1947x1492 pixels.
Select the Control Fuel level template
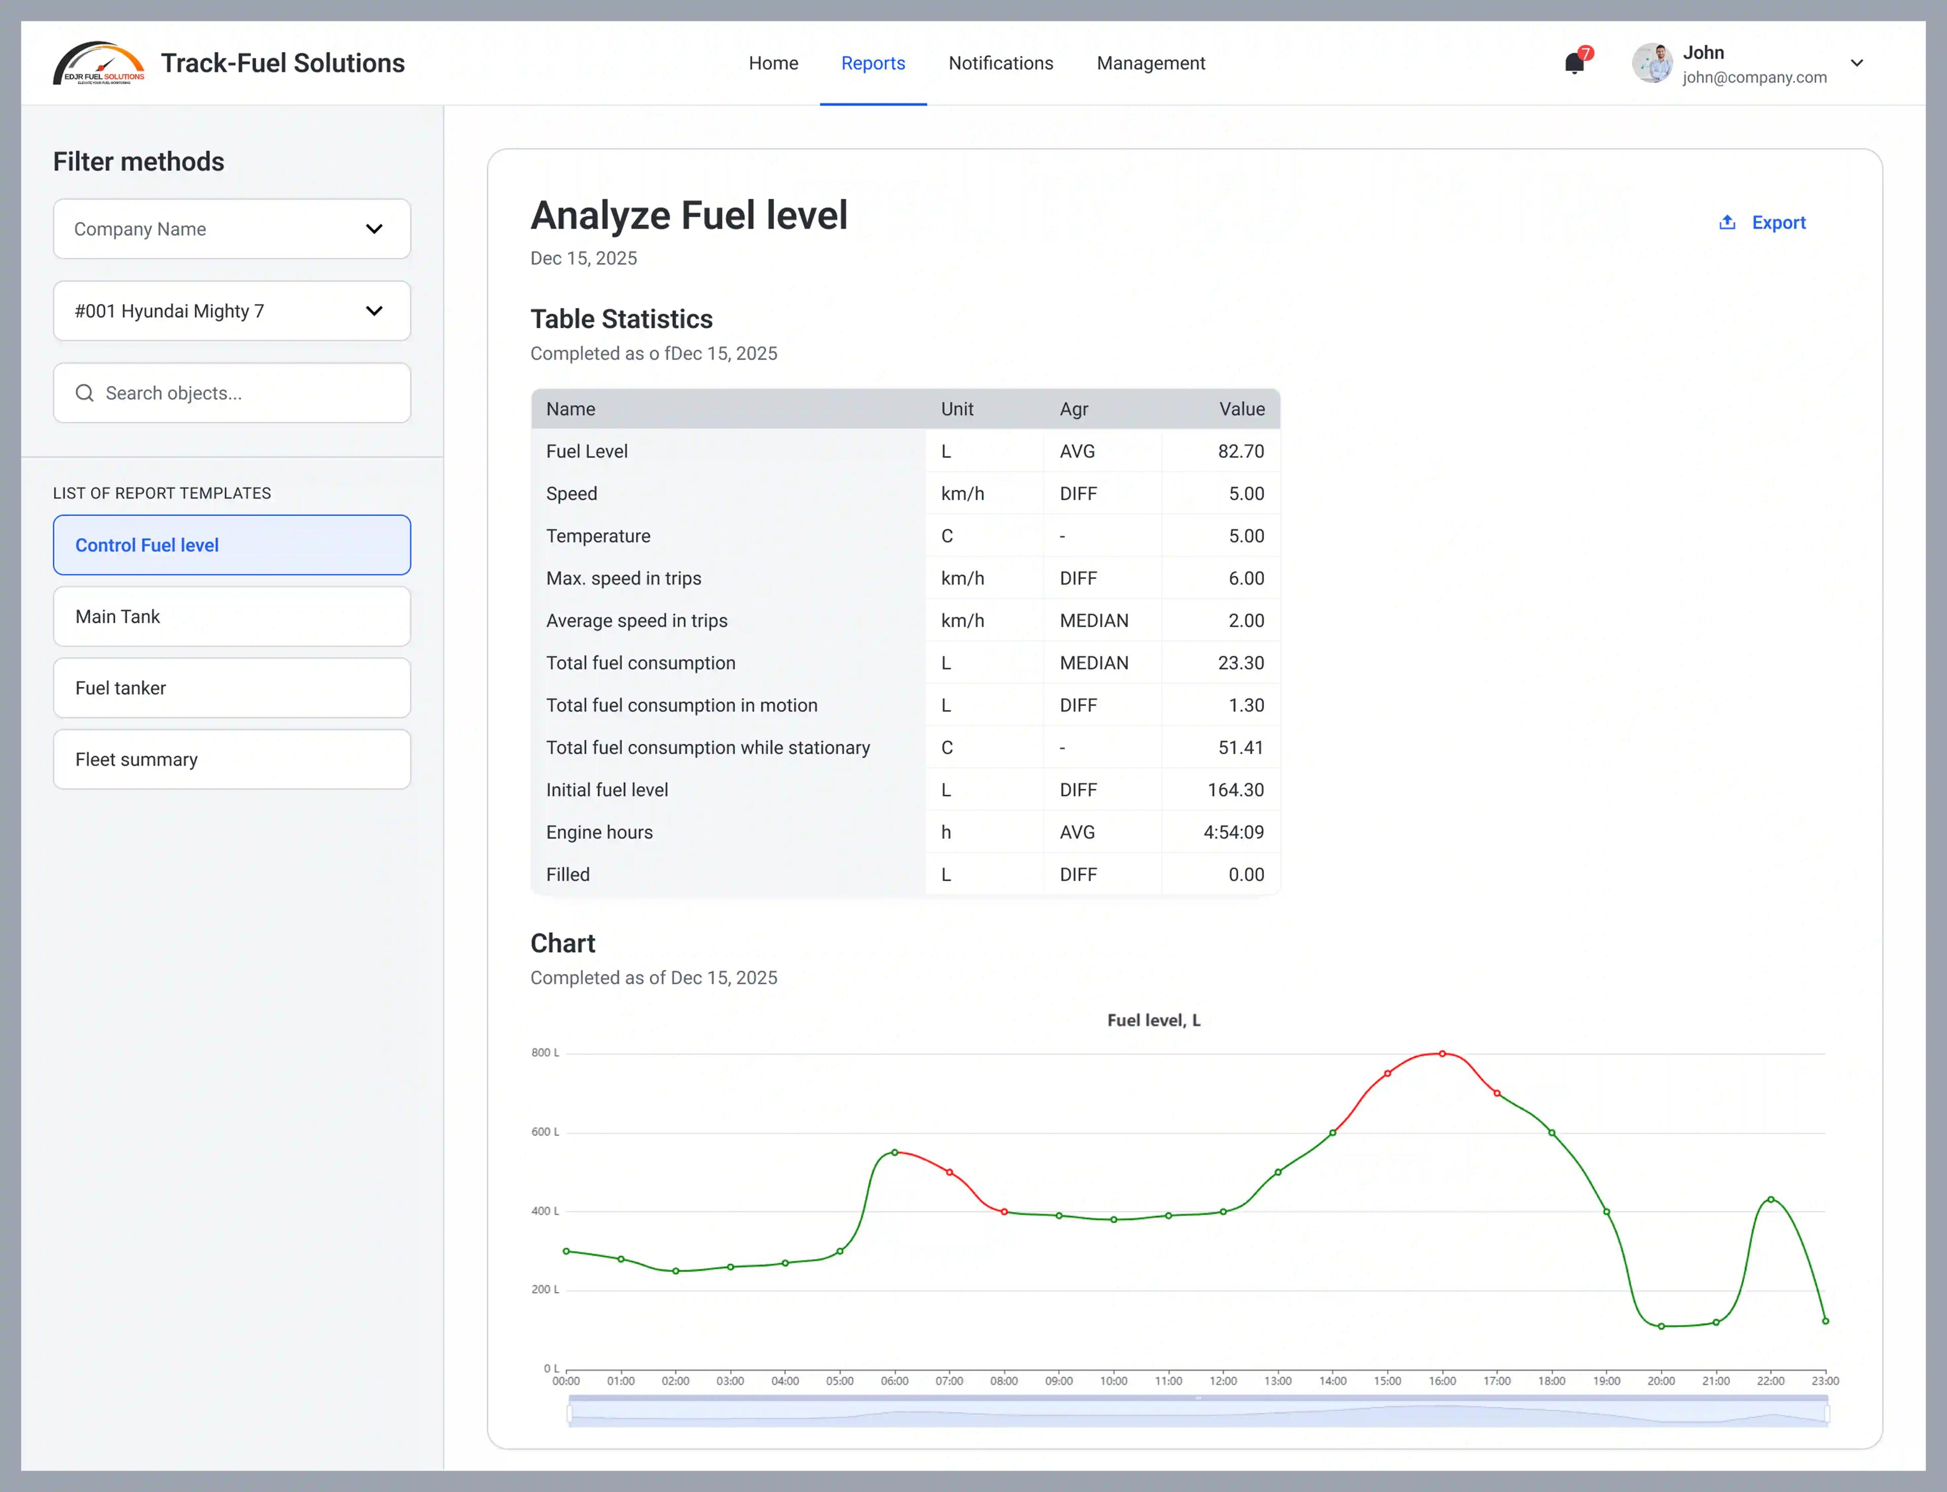(x=232, y=545)
